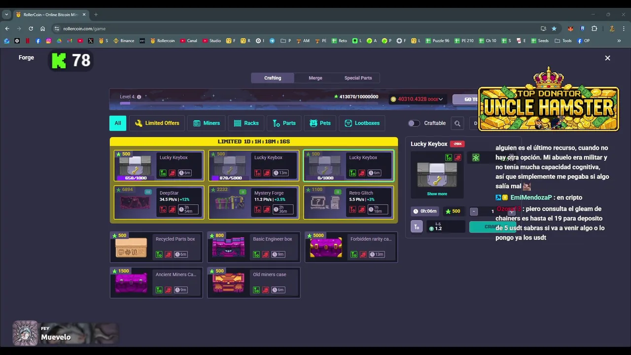631x355 pixels.
Task: Click Show more in Lucky Keybox detail
Action: tap(437, 194)
